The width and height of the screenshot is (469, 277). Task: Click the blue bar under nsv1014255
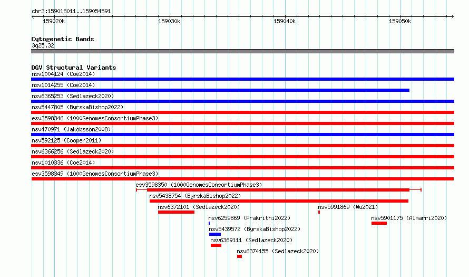(220, 90)
